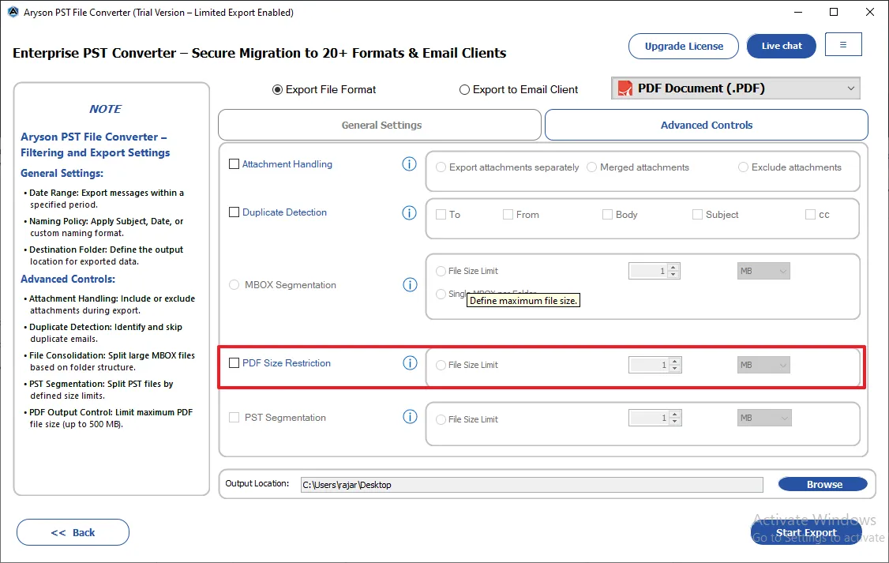Image resolution: width=889 pixels, height=563 pixels.
Task: Check the Body duplicate filter checkbox
Action: pos(607,214)
